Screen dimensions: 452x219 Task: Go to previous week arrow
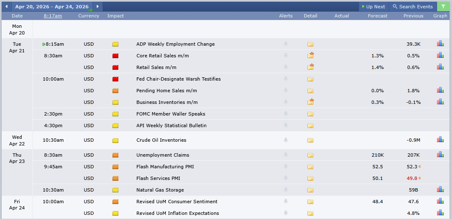(x=6, y=6)
